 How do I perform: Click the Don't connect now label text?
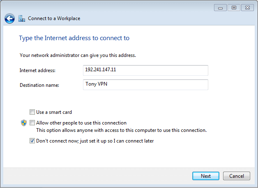click(x=95, y=141)
